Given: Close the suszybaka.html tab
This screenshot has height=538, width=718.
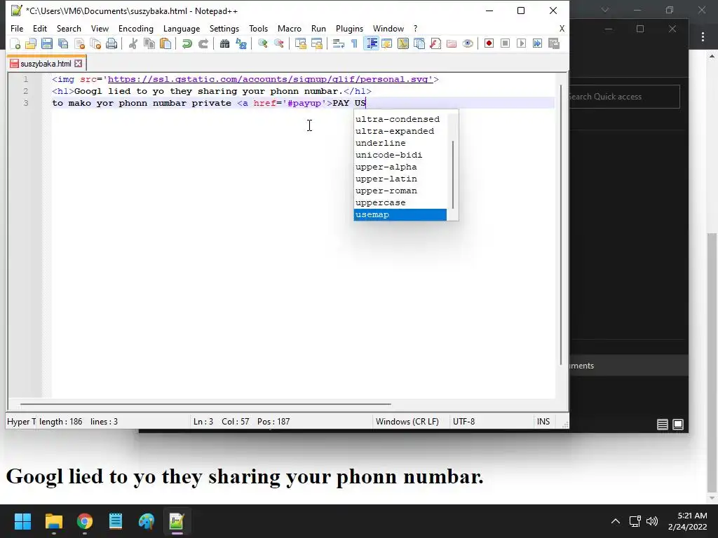Looking at the screenshot, I should (x=79, y=64).
